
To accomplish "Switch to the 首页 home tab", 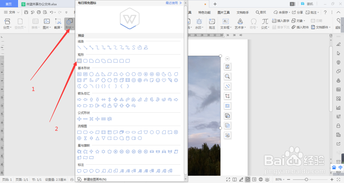I will (x=9, y=4).
